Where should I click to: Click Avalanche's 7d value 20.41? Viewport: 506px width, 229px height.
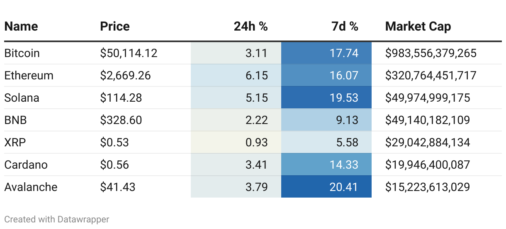coord(344,187)
